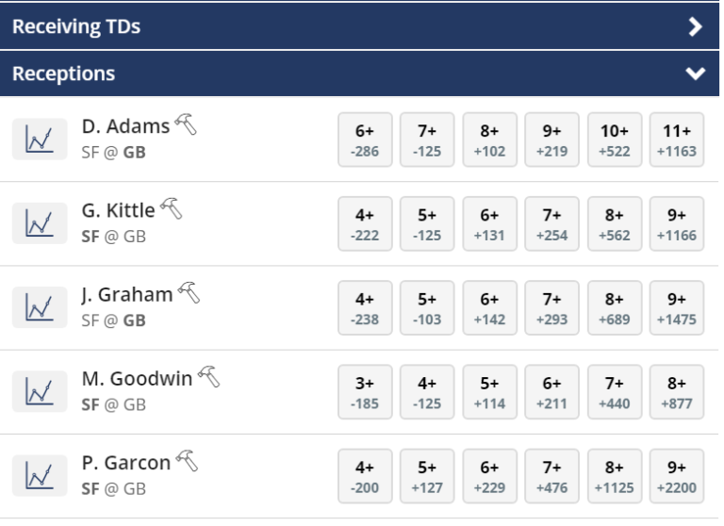Viewport: 724px width, 526px height.
Task: Select J. Graham 5+ receptions at -103
Action: coord(427,307)
